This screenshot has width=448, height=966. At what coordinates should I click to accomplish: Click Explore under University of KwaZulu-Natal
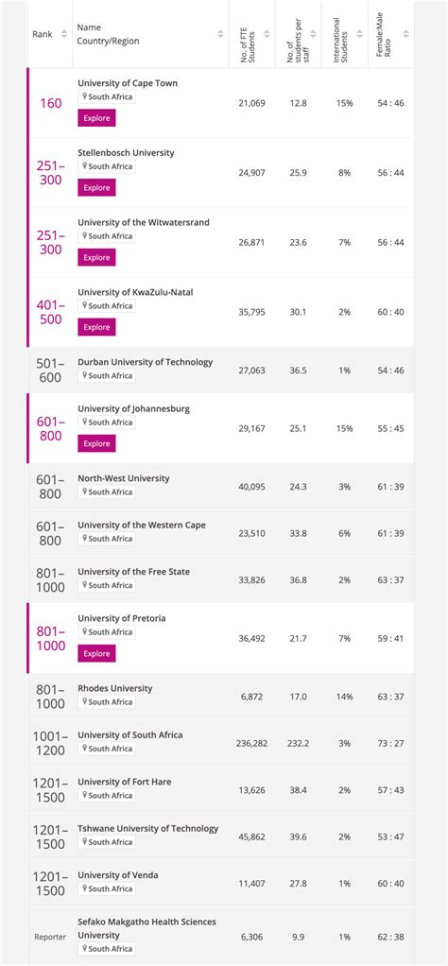click(x=96, y=327)
